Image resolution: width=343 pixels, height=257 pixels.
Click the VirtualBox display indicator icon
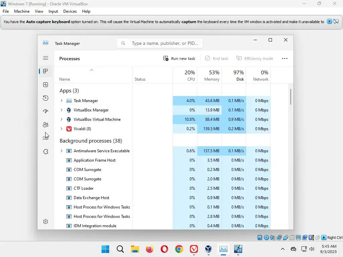[298, 237]
